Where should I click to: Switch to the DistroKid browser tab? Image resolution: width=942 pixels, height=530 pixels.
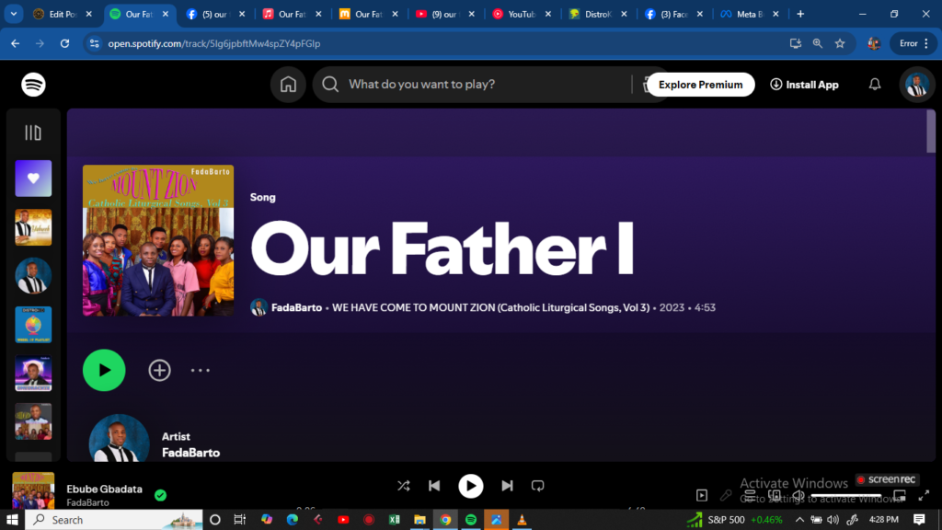pos(598,14)
